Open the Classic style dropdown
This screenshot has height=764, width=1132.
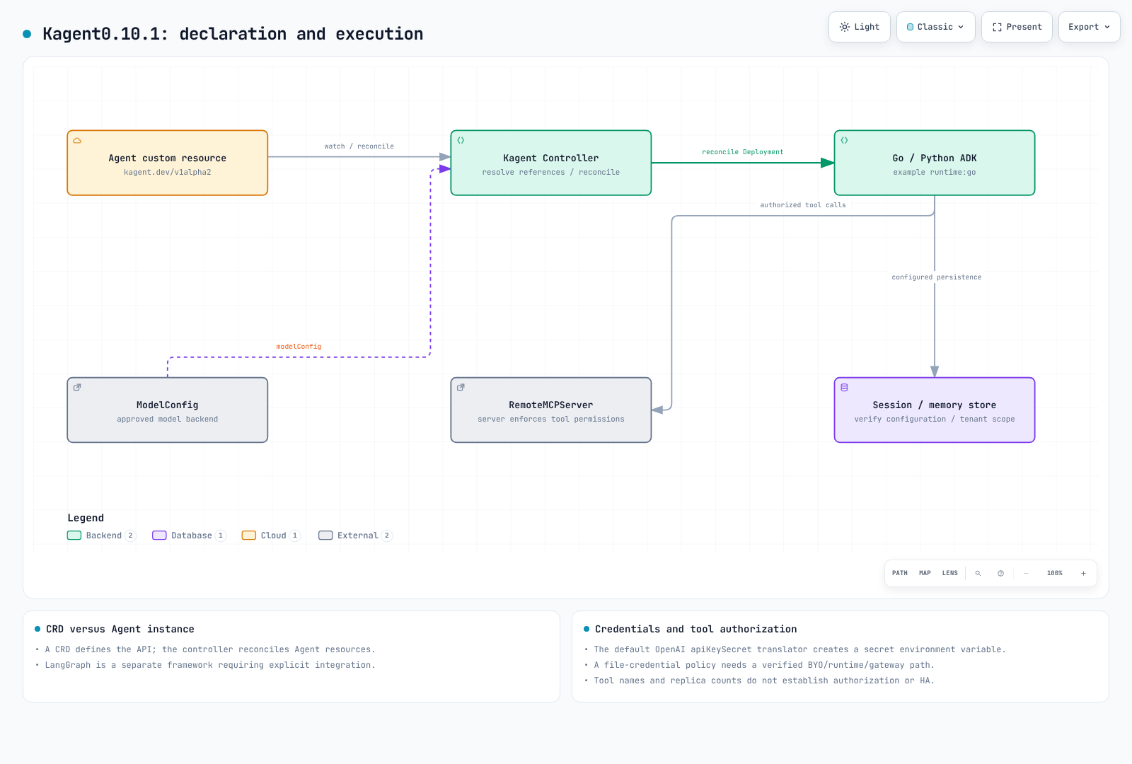pos(935,27)
